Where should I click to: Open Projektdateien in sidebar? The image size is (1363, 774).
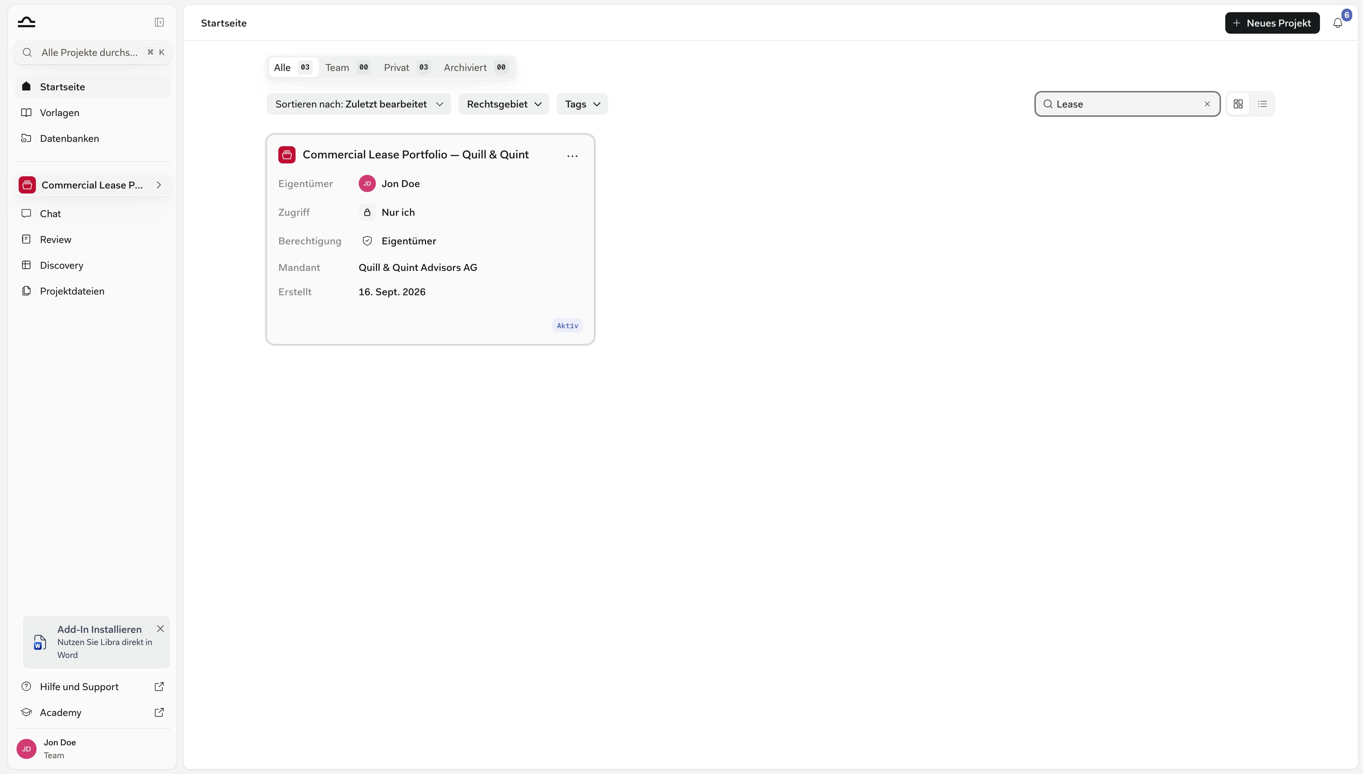[93, 291]
